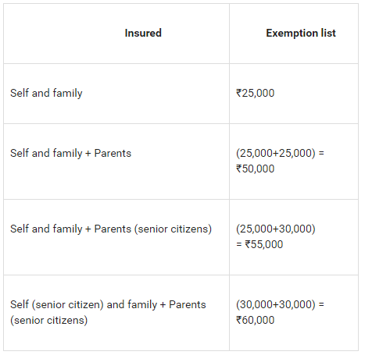The image size is (365, 355).
Task: Click the Exemption list column header
Action: (301, 33)
